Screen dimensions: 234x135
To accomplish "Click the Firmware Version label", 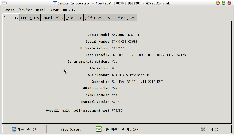I will 95,48.
